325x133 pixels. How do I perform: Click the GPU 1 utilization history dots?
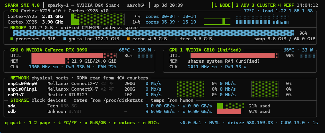[307, 55]
